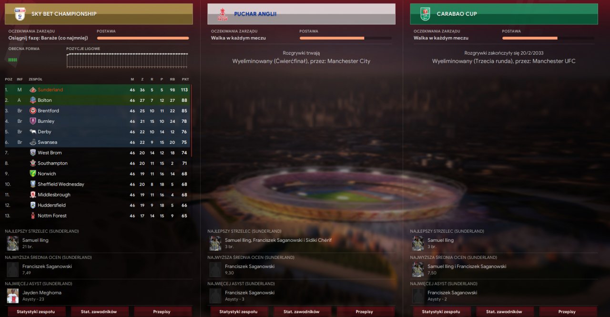
Task: Click the Bolton club crest
Action: point(33,100)
